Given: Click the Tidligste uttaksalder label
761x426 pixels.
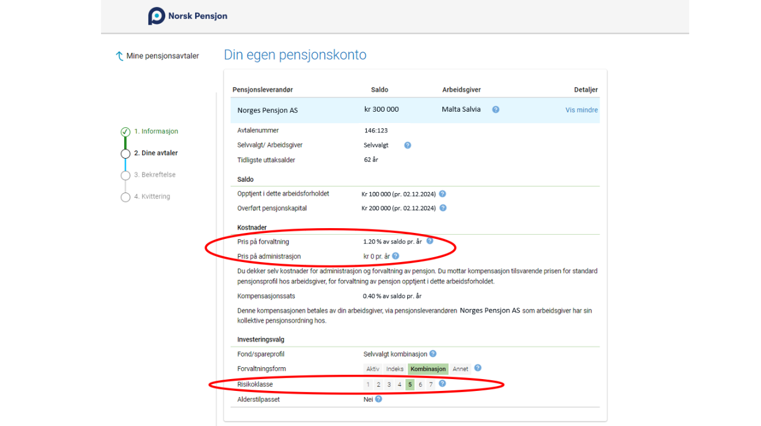Looking at the screenshot, I should [266, 160].
